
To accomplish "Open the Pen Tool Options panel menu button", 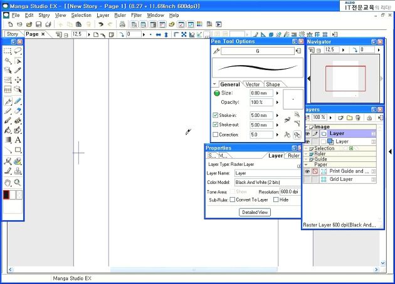I will pos(298,51).
